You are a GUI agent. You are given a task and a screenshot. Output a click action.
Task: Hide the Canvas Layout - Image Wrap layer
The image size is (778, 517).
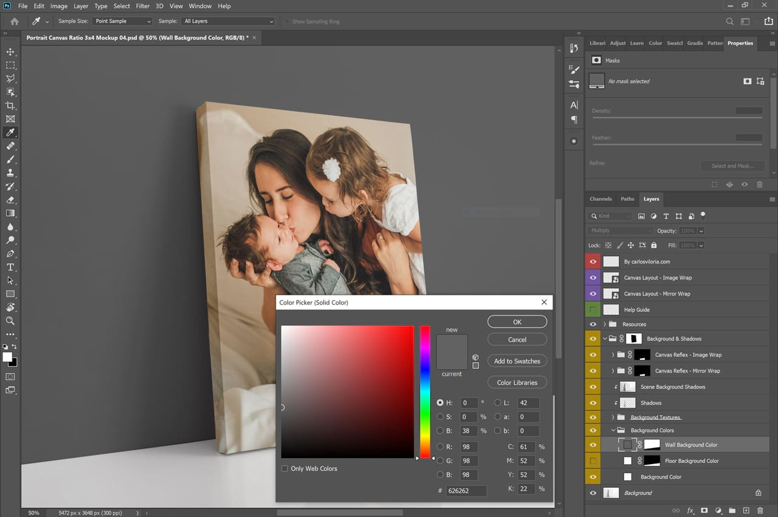593,277
